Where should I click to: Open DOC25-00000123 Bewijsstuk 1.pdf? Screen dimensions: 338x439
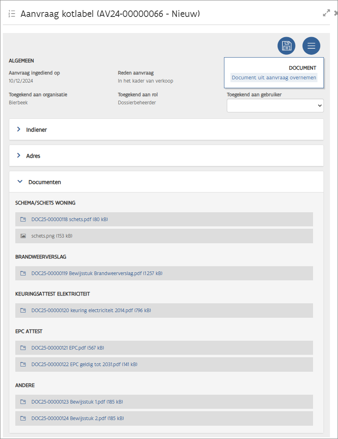pyautogui.click(x=77, y=402)
